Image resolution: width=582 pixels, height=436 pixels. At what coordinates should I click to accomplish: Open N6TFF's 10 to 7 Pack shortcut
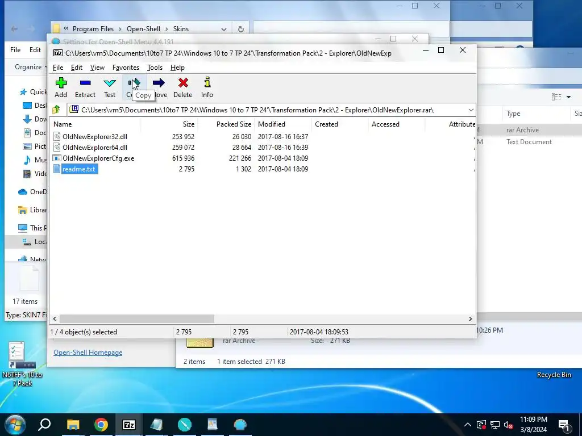click(x=22, y=364)
